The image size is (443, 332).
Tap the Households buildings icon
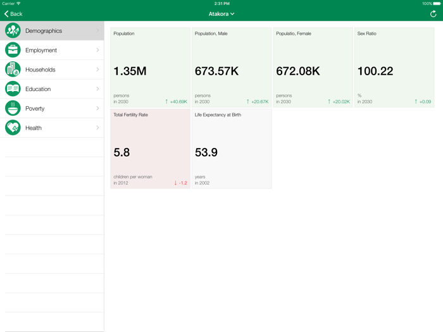[x=13, y=70]
